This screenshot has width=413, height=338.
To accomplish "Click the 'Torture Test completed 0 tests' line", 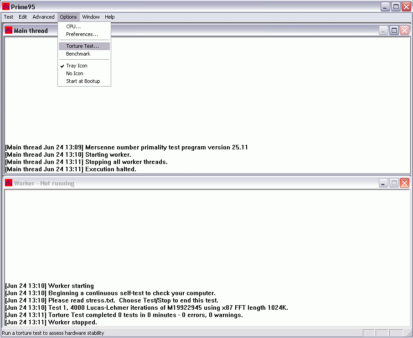I will (124, 315).
